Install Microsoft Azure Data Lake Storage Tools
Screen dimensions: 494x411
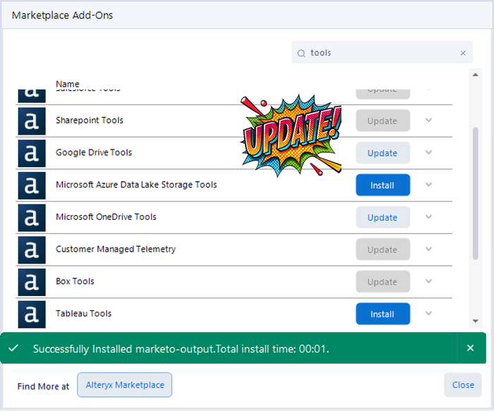tap(382, 185)
